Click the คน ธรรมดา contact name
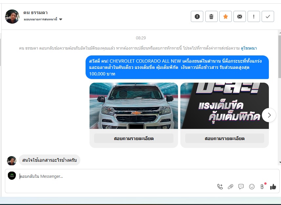This screenshot has height=205, width=281. (x=35, y=13)
